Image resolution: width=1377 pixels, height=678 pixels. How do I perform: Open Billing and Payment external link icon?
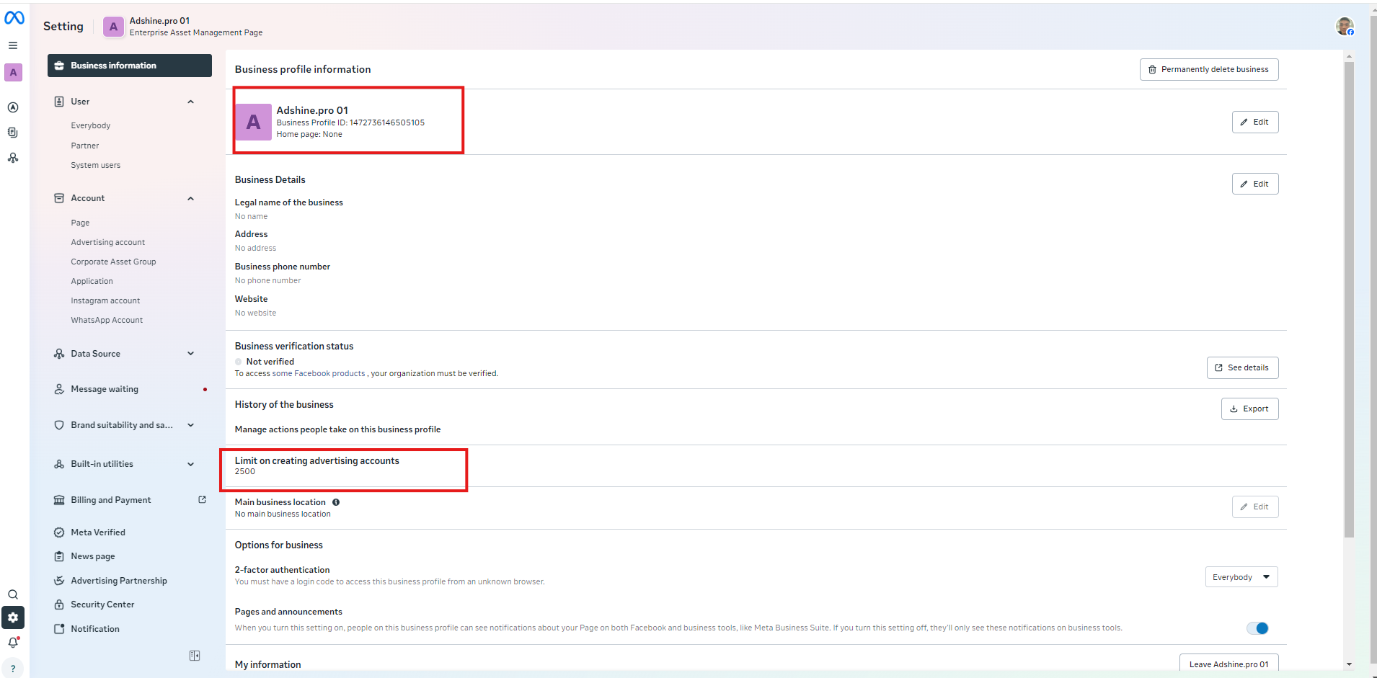[202, 499]
